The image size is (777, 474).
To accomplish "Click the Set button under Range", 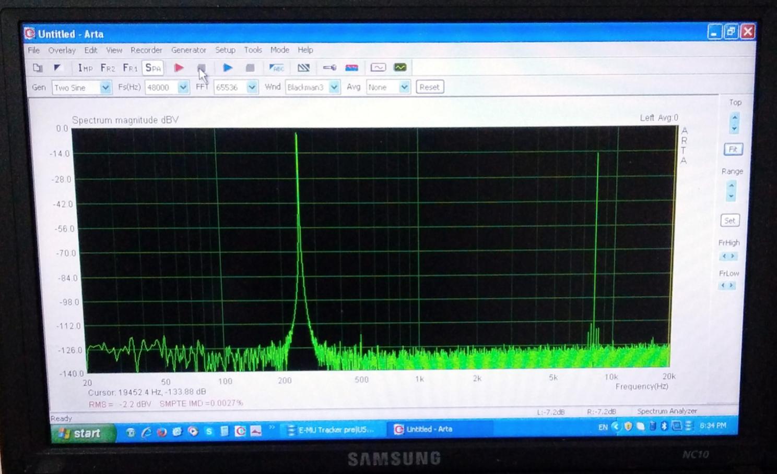I will [730, 221].
